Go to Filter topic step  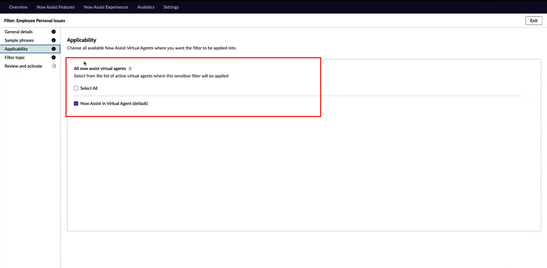pyautogui.click(x=30, y=58)
